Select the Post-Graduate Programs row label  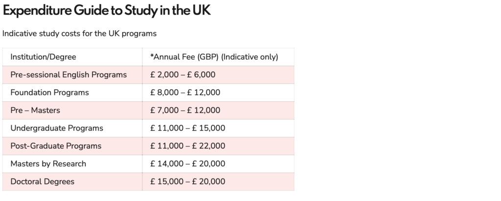(x=56, y=146)
